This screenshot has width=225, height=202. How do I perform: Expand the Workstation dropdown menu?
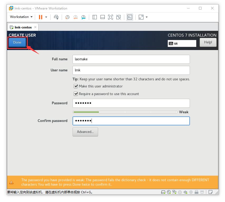pyautogui.click(x=21, y=17)
